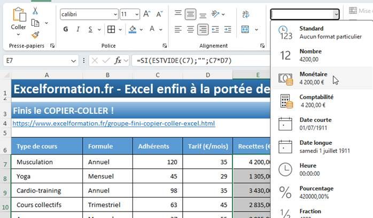This screenshot has height=218, width=373.
Task: Increase font size with larger A
Action: click(x=147, y=14)
